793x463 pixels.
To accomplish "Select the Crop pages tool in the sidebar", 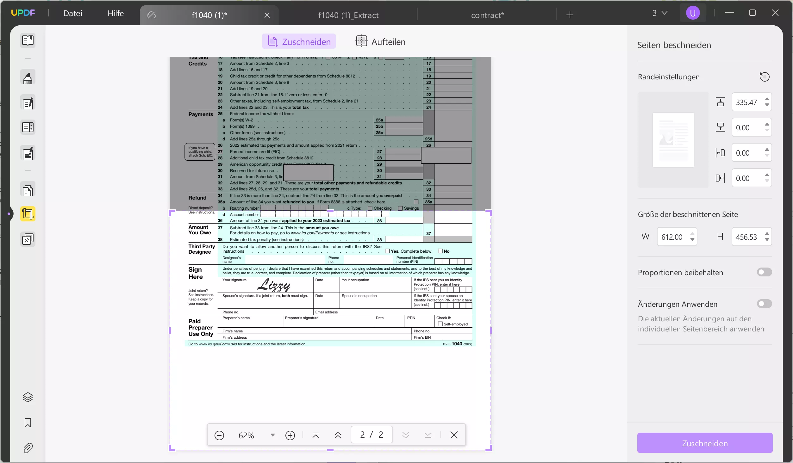I will (x=28, y=214).
